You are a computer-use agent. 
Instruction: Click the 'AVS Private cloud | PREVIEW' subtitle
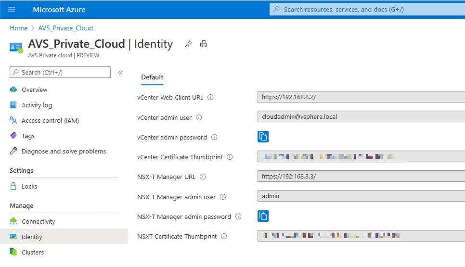pos(64,55)
